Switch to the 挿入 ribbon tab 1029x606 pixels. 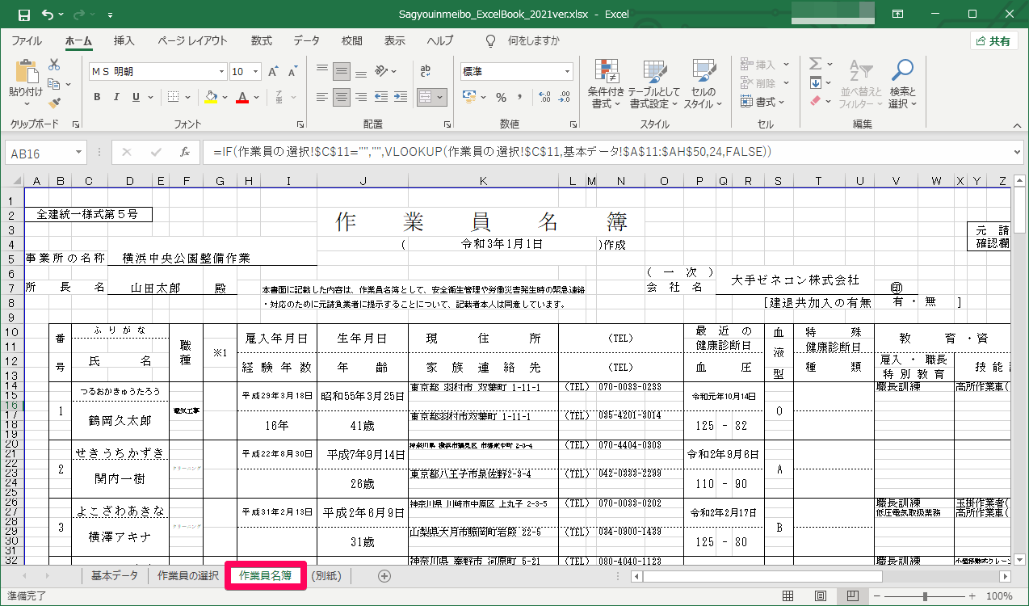[x=124, y=40]
